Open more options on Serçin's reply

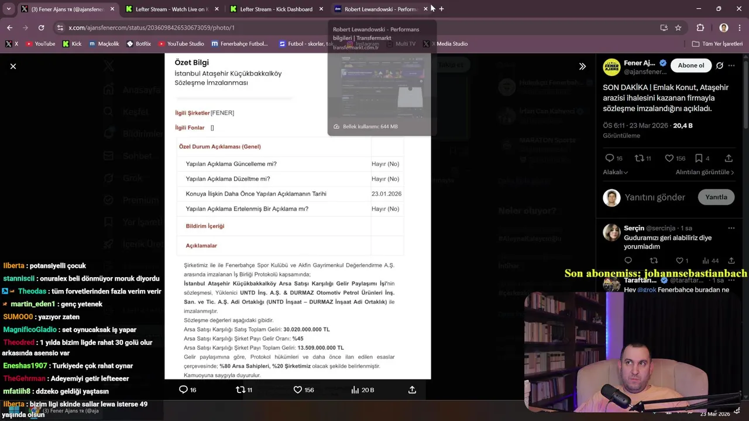pyautogui.click(x=731, y=228)
